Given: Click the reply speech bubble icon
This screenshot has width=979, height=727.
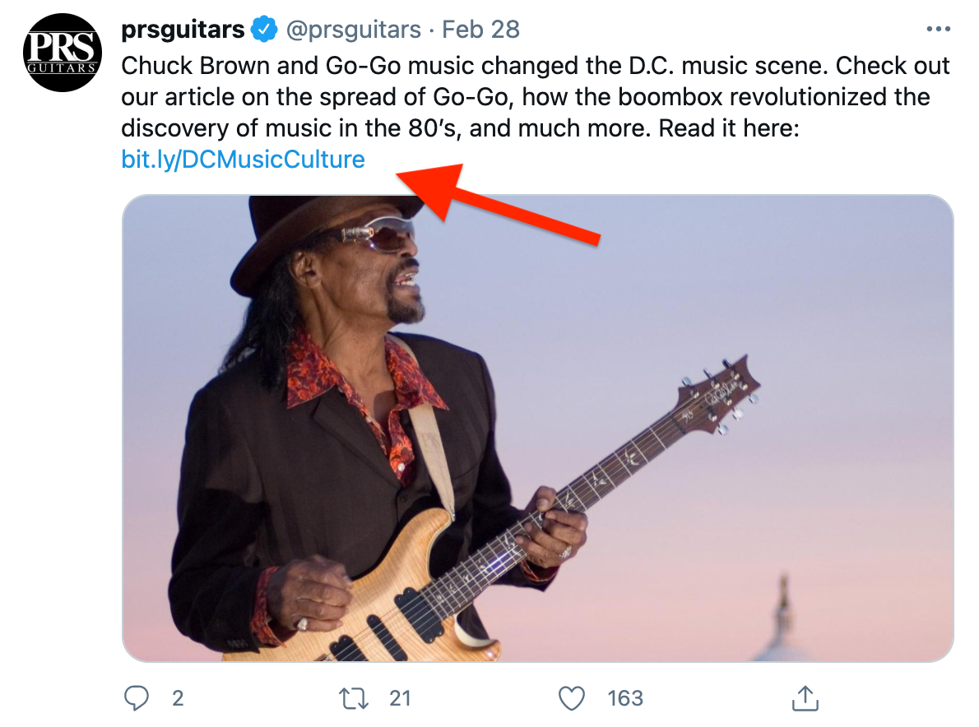Looking at the screenshot, I should pyautogui.click(x=136, y=698).
